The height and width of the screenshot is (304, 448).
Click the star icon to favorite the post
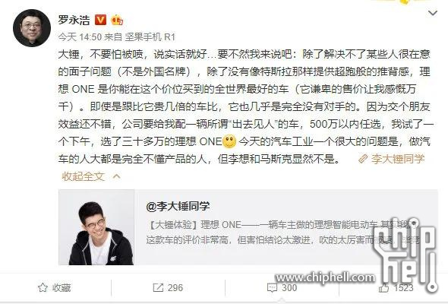click(43, 287)
